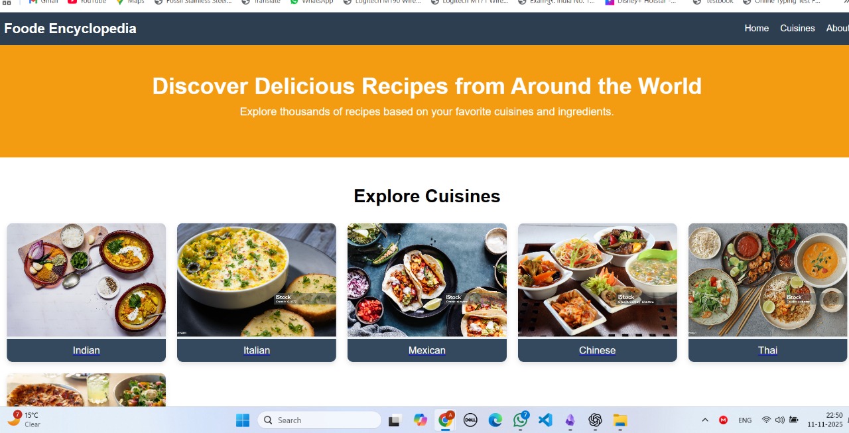
Task: Click the taskbar Search box
Action: coord(319,420)
